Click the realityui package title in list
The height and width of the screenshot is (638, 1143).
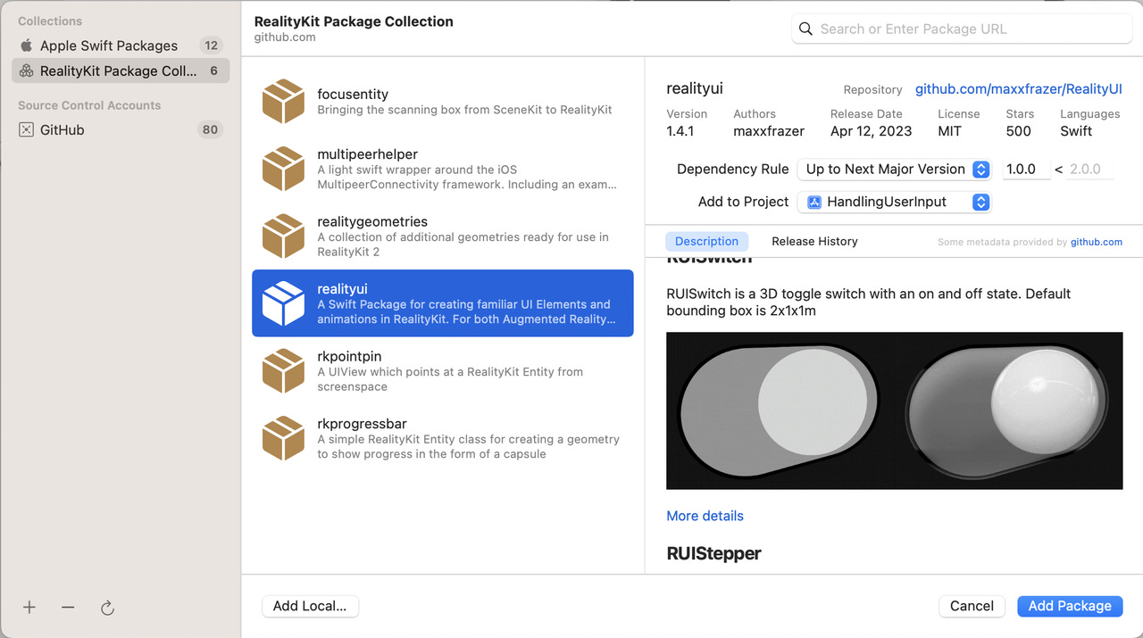342,289
